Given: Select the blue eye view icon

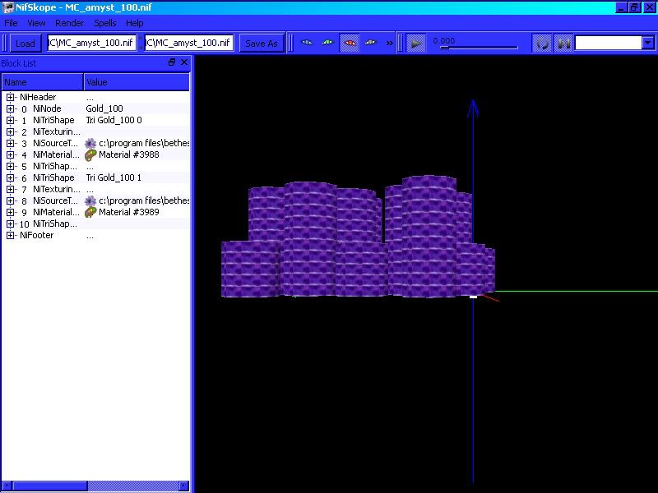Looking at the screenshot, I should click(307, 43).
